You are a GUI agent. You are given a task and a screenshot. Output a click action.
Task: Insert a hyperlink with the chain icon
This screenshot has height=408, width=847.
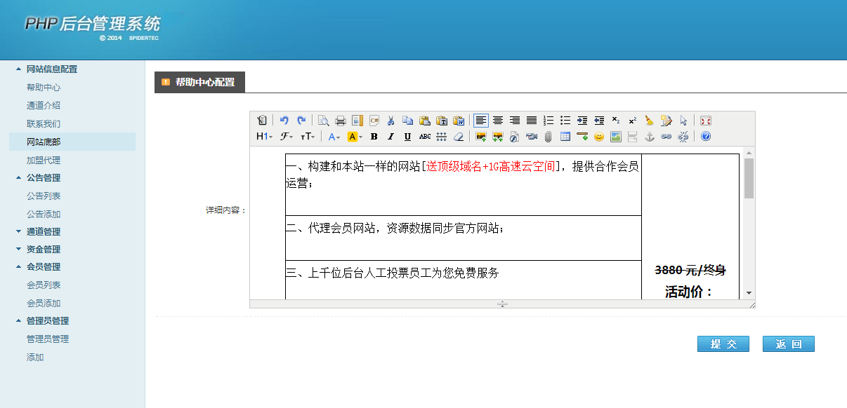click(667, 136)
